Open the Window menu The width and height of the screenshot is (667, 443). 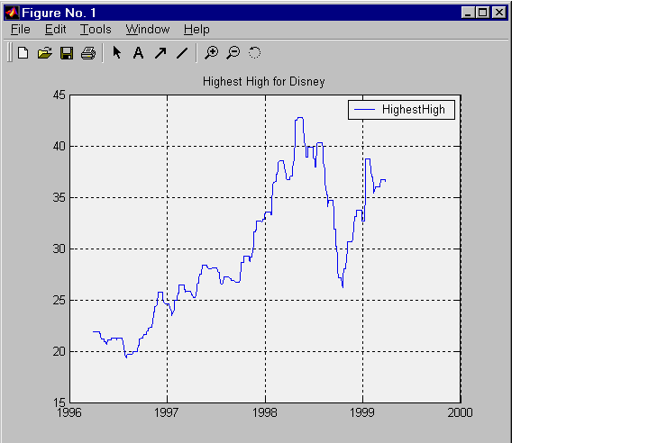[148, 30]
